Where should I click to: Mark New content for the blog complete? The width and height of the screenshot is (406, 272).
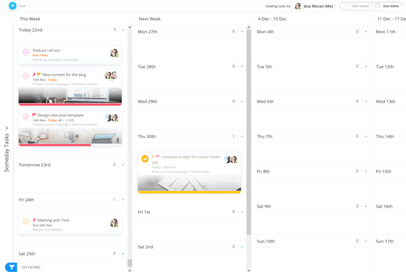(x=26, y=76)
